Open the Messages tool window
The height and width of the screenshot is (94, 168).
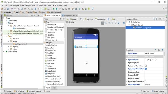pos(19,91)
